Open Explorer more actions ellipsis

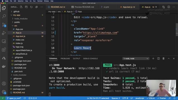pos(42,7)
